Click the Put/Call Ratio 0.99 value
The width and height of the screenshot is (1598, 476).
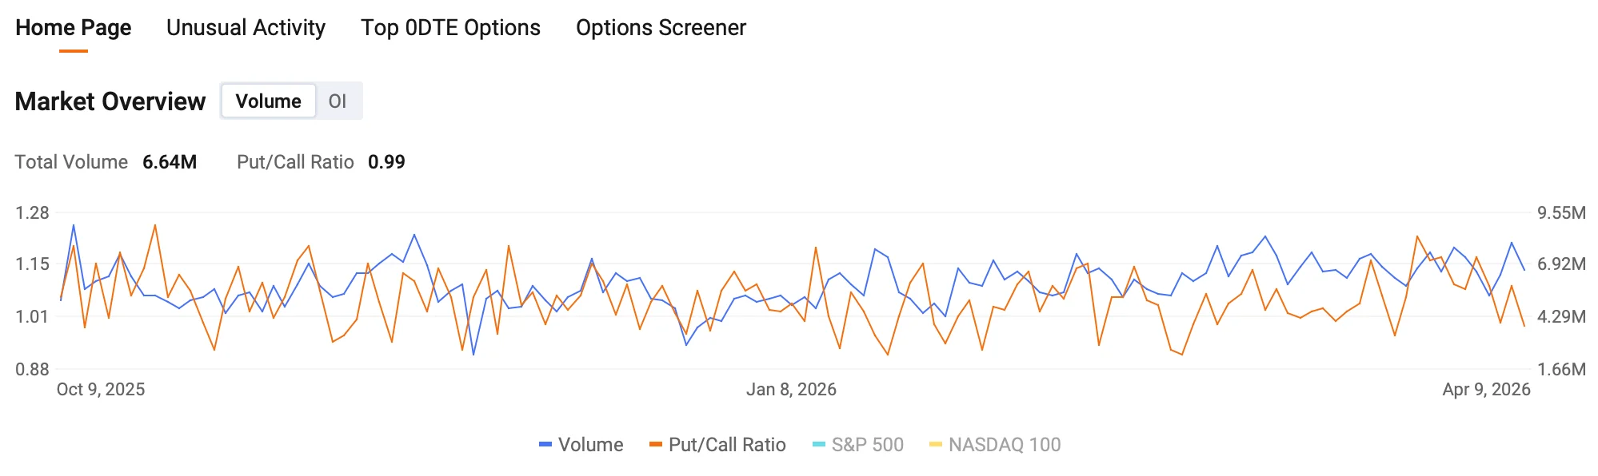pyautogui.click(x=386, y=161)
